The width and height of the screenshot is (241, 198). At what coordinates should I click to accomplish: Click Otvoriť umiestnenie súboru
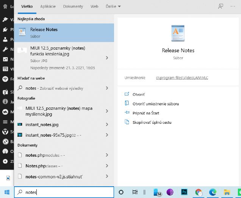(155, 104)
